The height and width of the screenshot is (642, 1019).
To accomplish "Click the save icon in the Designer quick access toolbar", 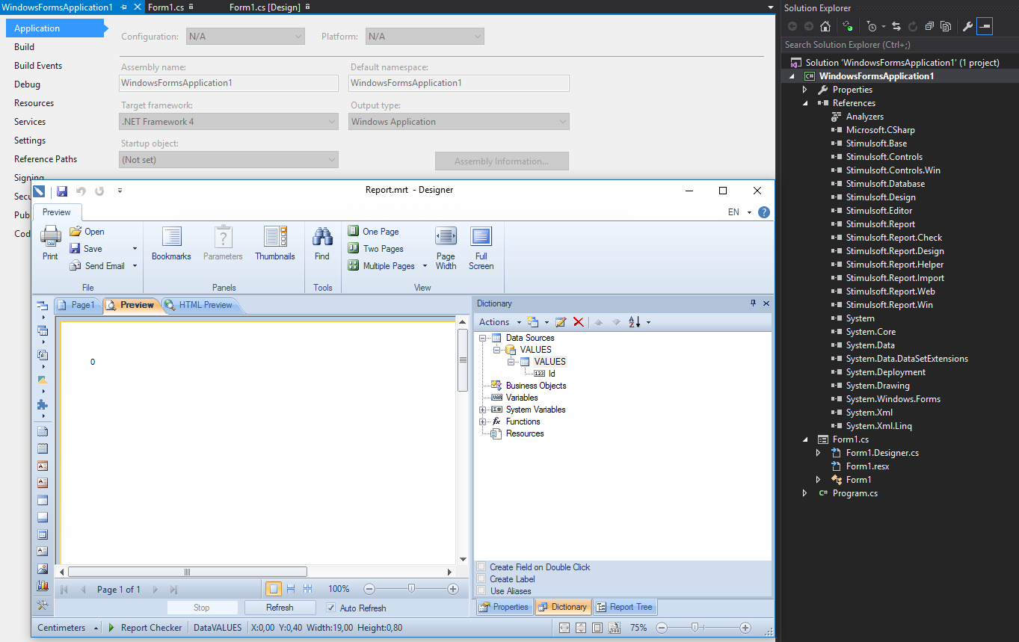I will [x=62, y=191].
